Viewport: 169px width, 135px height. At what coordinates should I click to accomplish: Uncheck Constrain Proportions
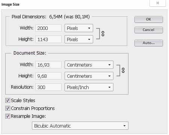click(8, 108)
